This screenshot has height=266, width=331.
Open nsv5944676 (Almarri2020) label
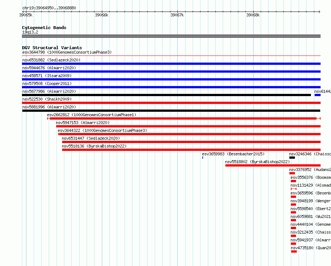(49, 68)
